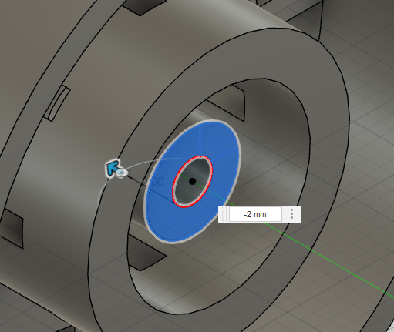Open the three-dot options menu beside distance field

pyautogui.click(x=291, y=214)
